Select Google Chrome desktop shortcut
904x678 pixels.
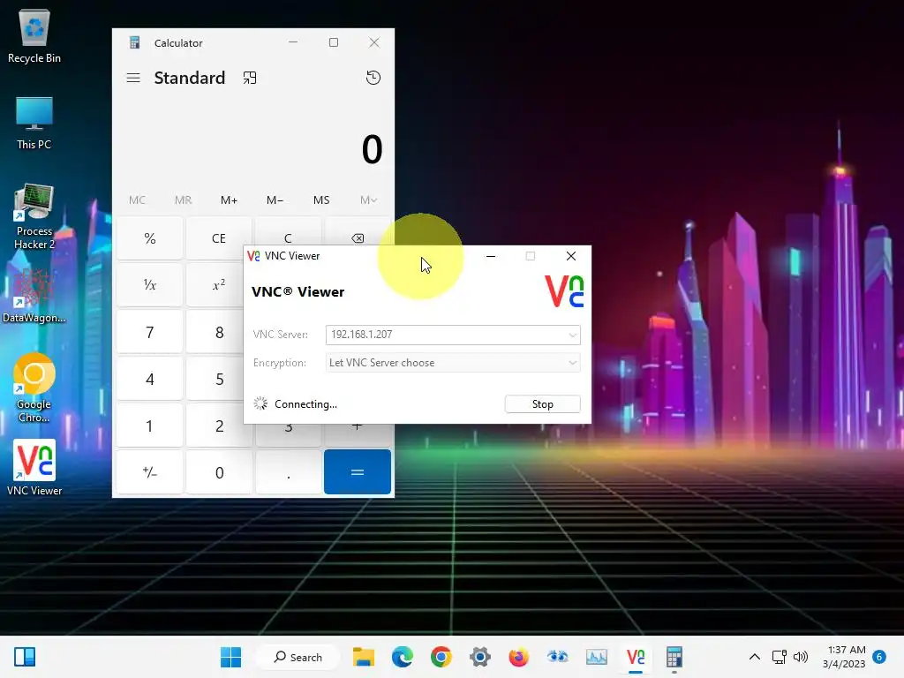pos(34,388)
